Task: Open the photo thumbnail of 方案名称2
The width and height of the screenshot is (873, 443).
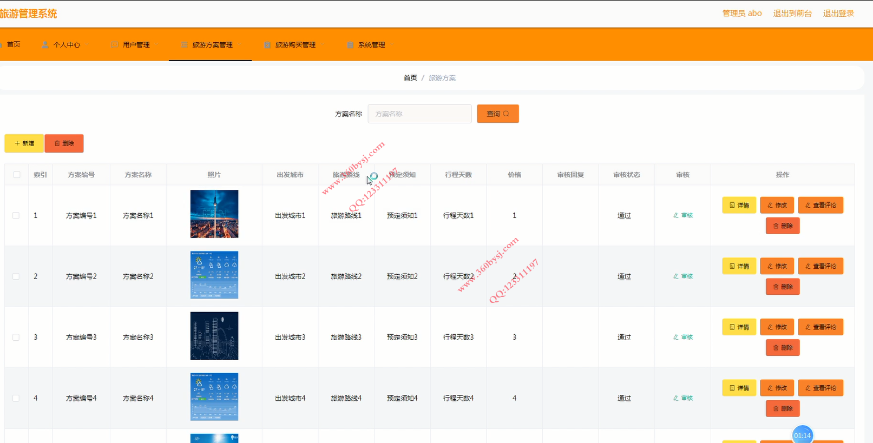Action: [x=214, y=275]
